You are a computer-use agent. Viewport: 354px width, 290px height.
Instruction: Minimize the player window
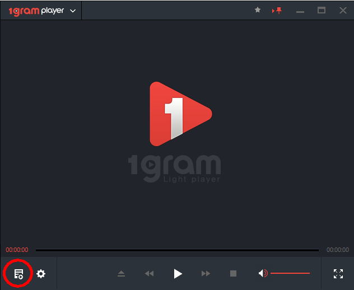coord(300,12)
